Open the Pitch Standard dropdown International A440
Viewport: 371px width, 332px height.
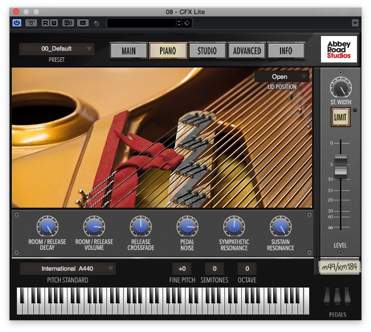pyautogui.click(x=67, y=268)
